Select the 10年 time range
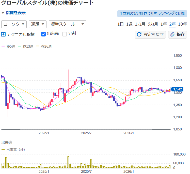 pos(182,24)
